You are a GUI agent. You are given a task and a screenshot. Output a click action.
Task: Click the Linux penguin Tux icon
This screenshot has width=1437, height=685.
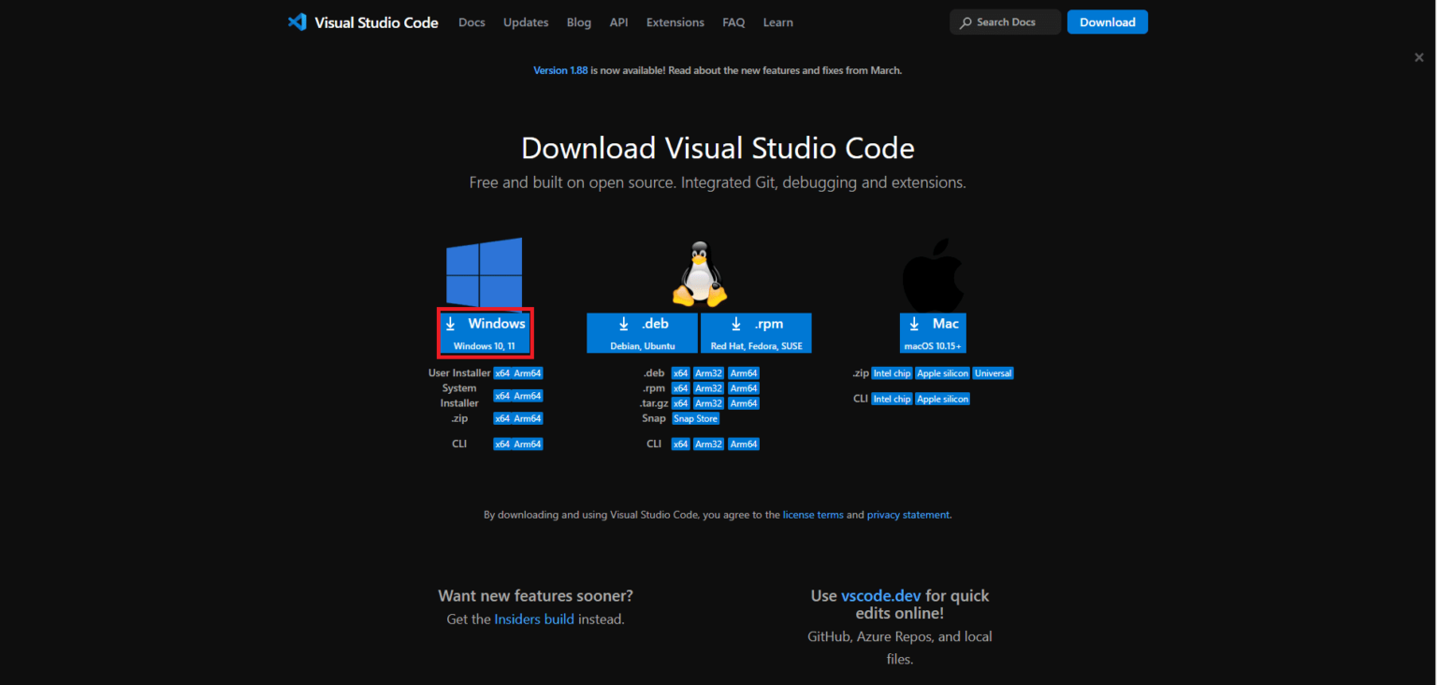pyautogui.click(x=699, y=271)
